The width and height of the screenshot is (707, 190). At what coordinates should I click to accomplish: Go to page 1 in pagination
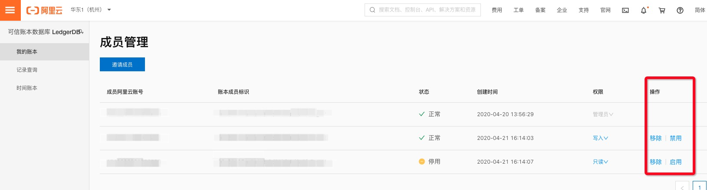click(x=699, y=187)
